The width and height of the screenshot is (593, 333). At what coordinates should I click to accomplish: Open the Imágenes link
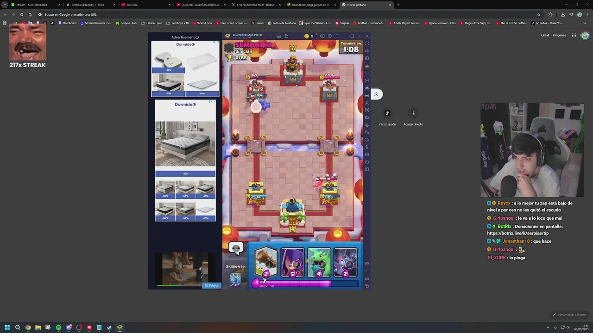(559, 35)
